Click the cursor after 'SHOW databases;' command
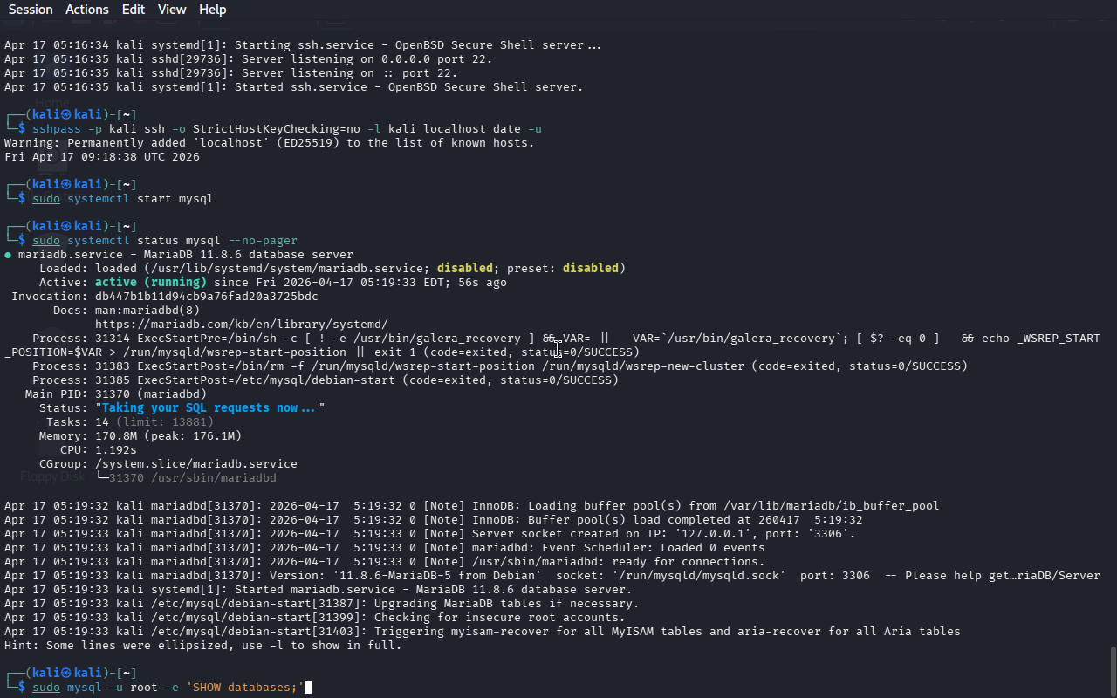 point(307,688)
